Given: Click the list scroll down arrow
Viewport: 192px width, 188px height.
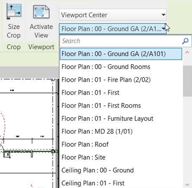Looking at the screenshot, I should tap(187, 184).
